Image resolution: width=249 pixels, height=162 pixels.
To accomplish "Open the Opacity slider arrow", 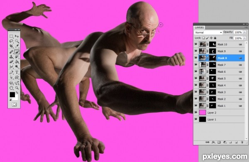I will [244, 32].
